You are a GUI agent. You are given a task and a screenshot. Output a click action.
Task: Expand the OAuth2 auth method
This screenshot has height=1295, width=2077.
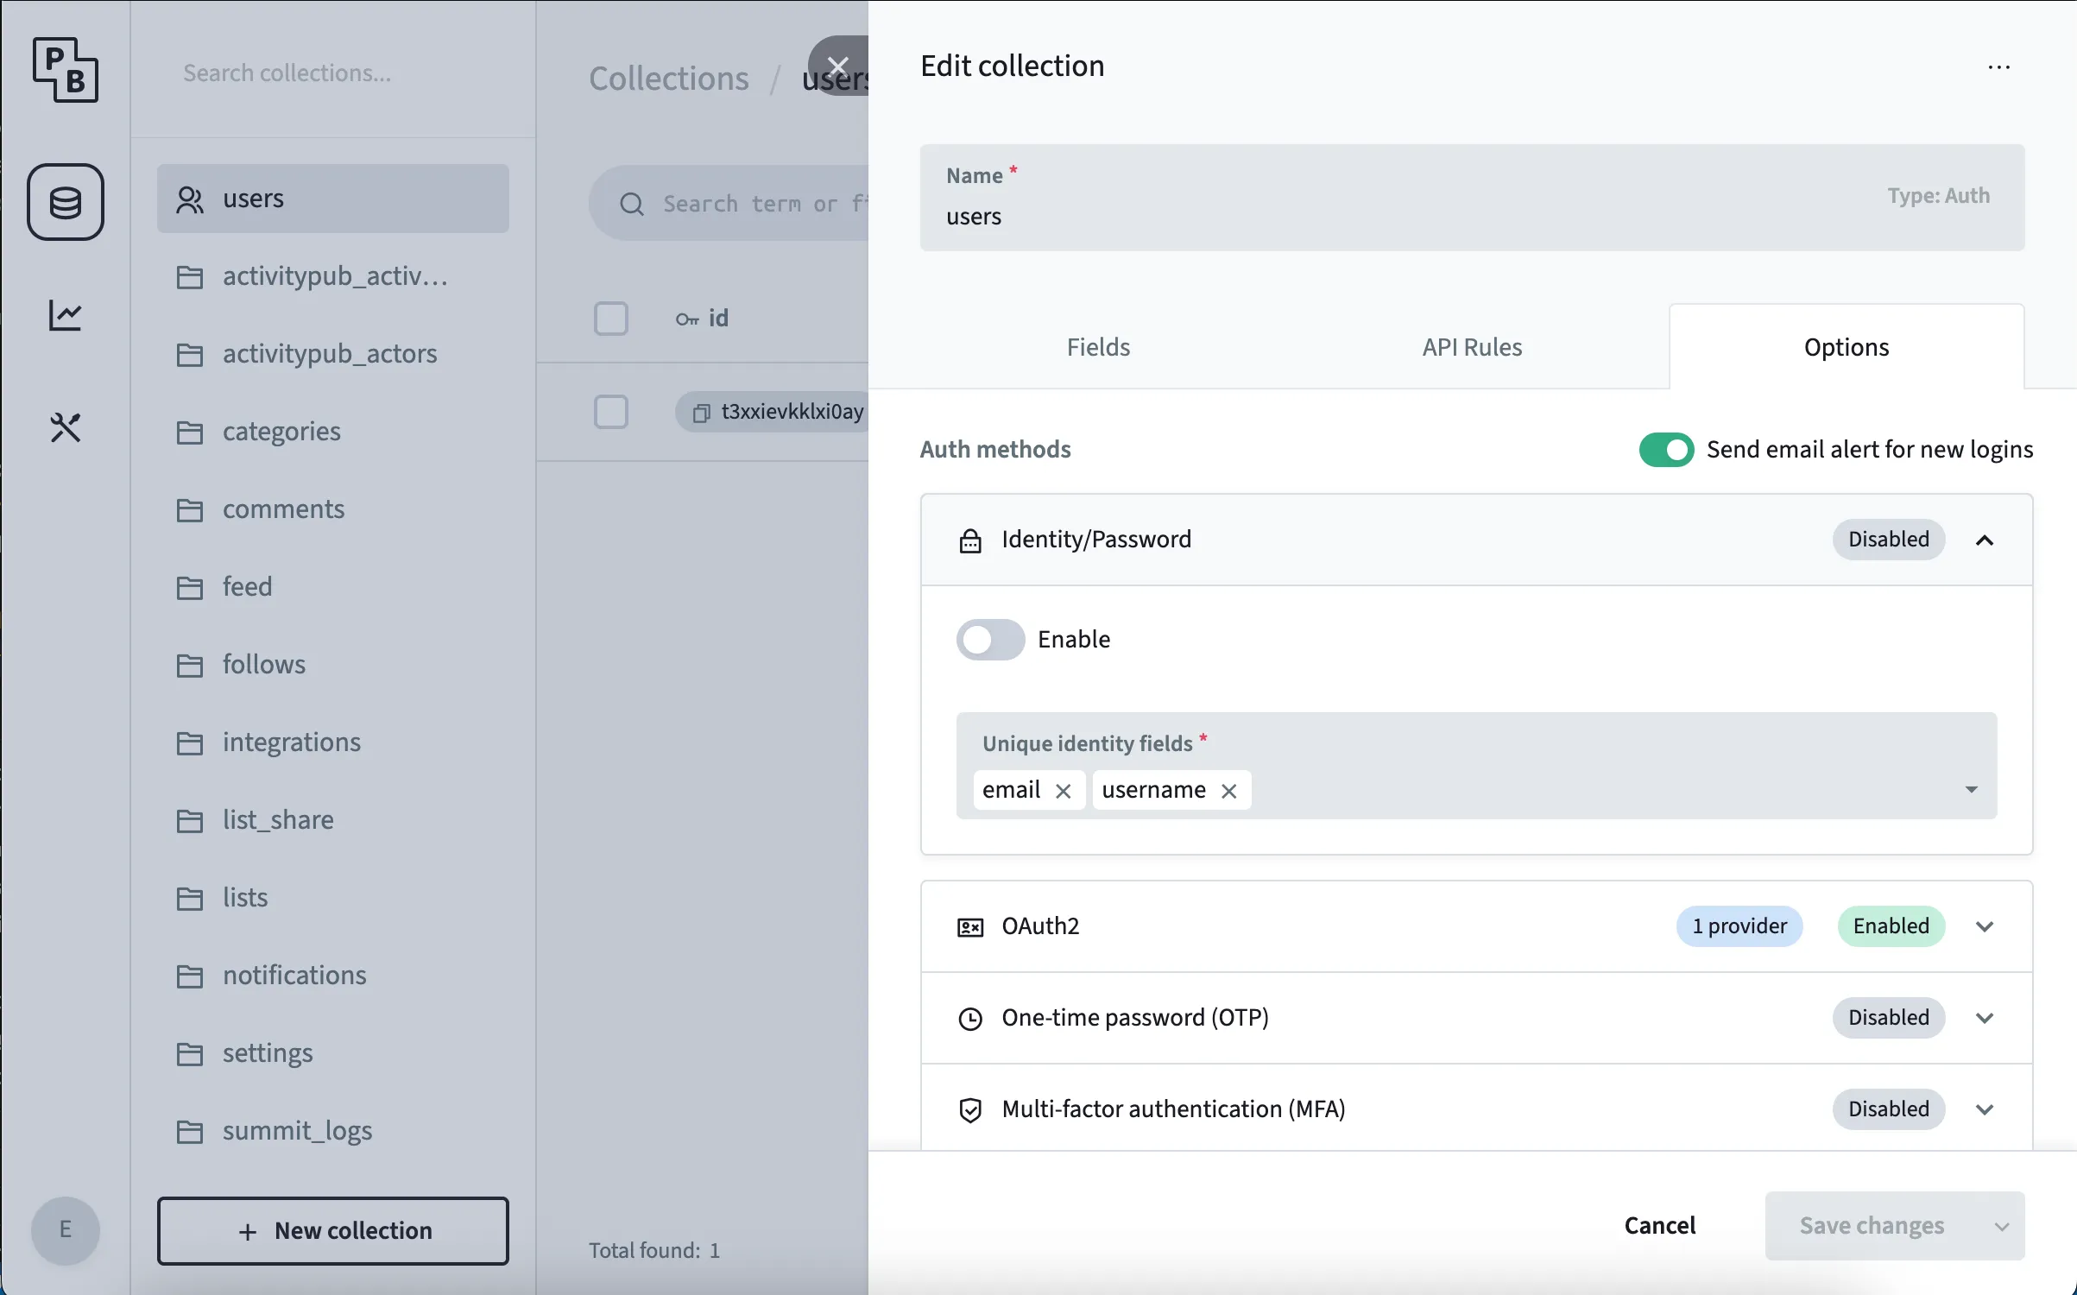(1985, 926)
